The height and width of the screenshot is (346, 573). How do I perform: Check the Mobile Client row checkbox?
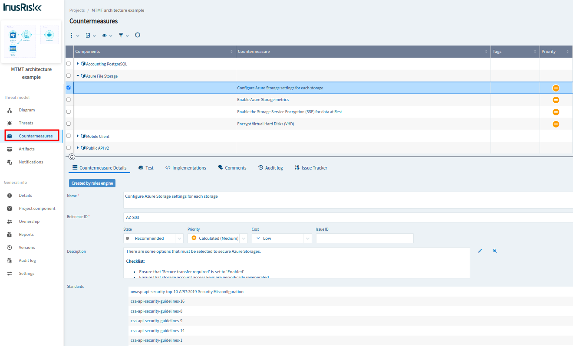[68, 136]
